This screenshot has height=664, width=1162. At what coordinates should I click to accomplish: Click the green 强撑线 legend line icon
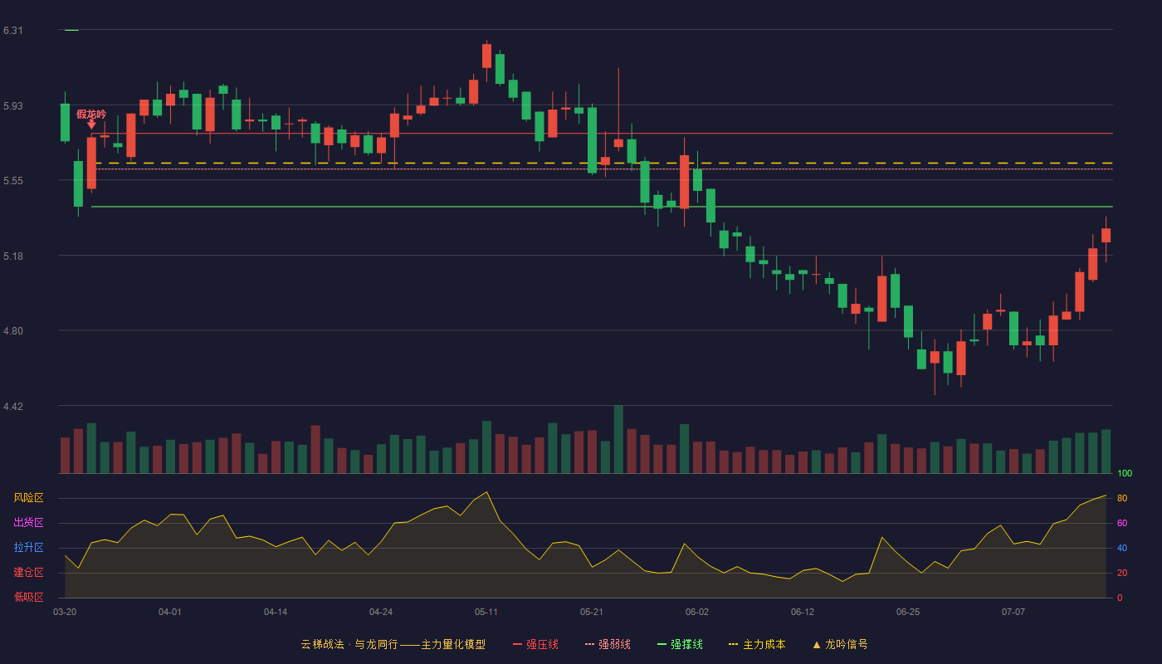[x=662, y=644]
